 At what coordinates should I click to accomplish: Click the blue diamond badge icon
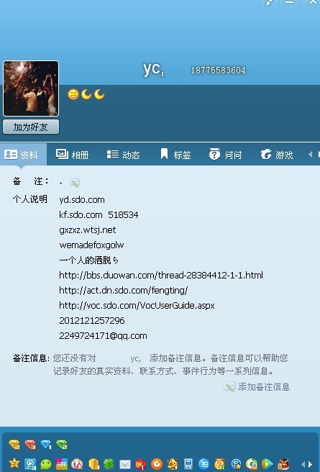(46, 445)
